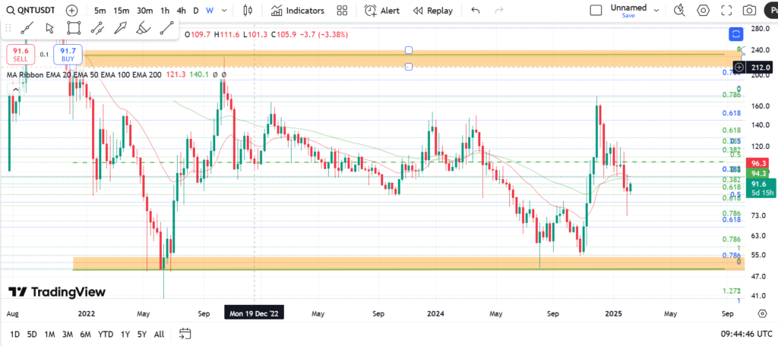Screen dimensions: 778x346
Task: Toggle the layout square checkbox beside Unnamed
Action: (x=596, y=10)
